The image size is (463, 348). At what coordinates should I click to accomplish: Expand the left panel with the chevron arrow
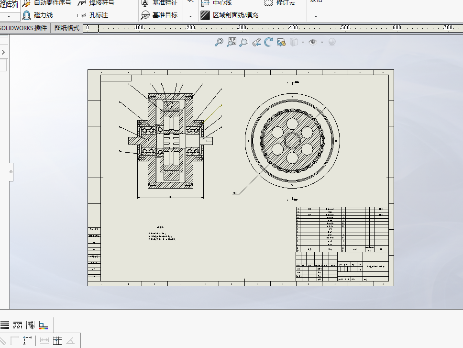click(x=3, y=52)
